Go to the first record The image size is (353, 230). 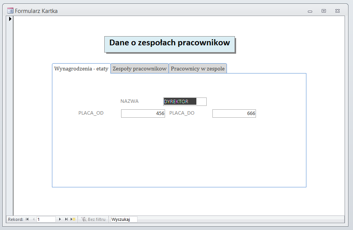27,219
